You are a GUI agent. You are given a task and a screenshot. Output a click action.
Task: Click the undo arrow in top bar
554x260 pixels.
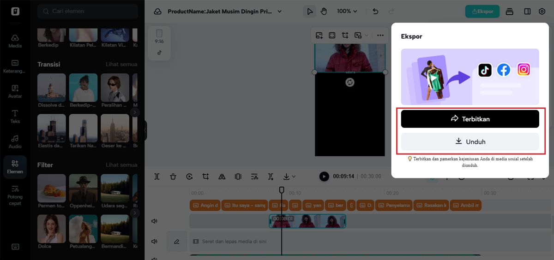coord(375,11)
